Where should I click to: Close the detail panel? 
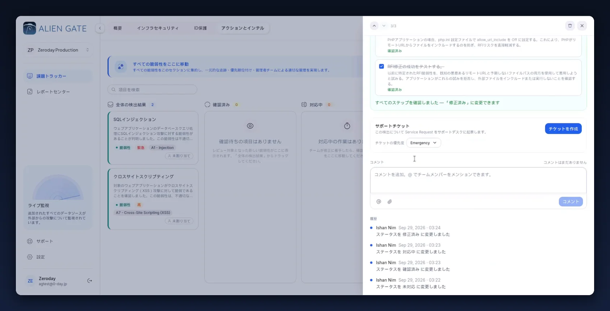(582, 26)
